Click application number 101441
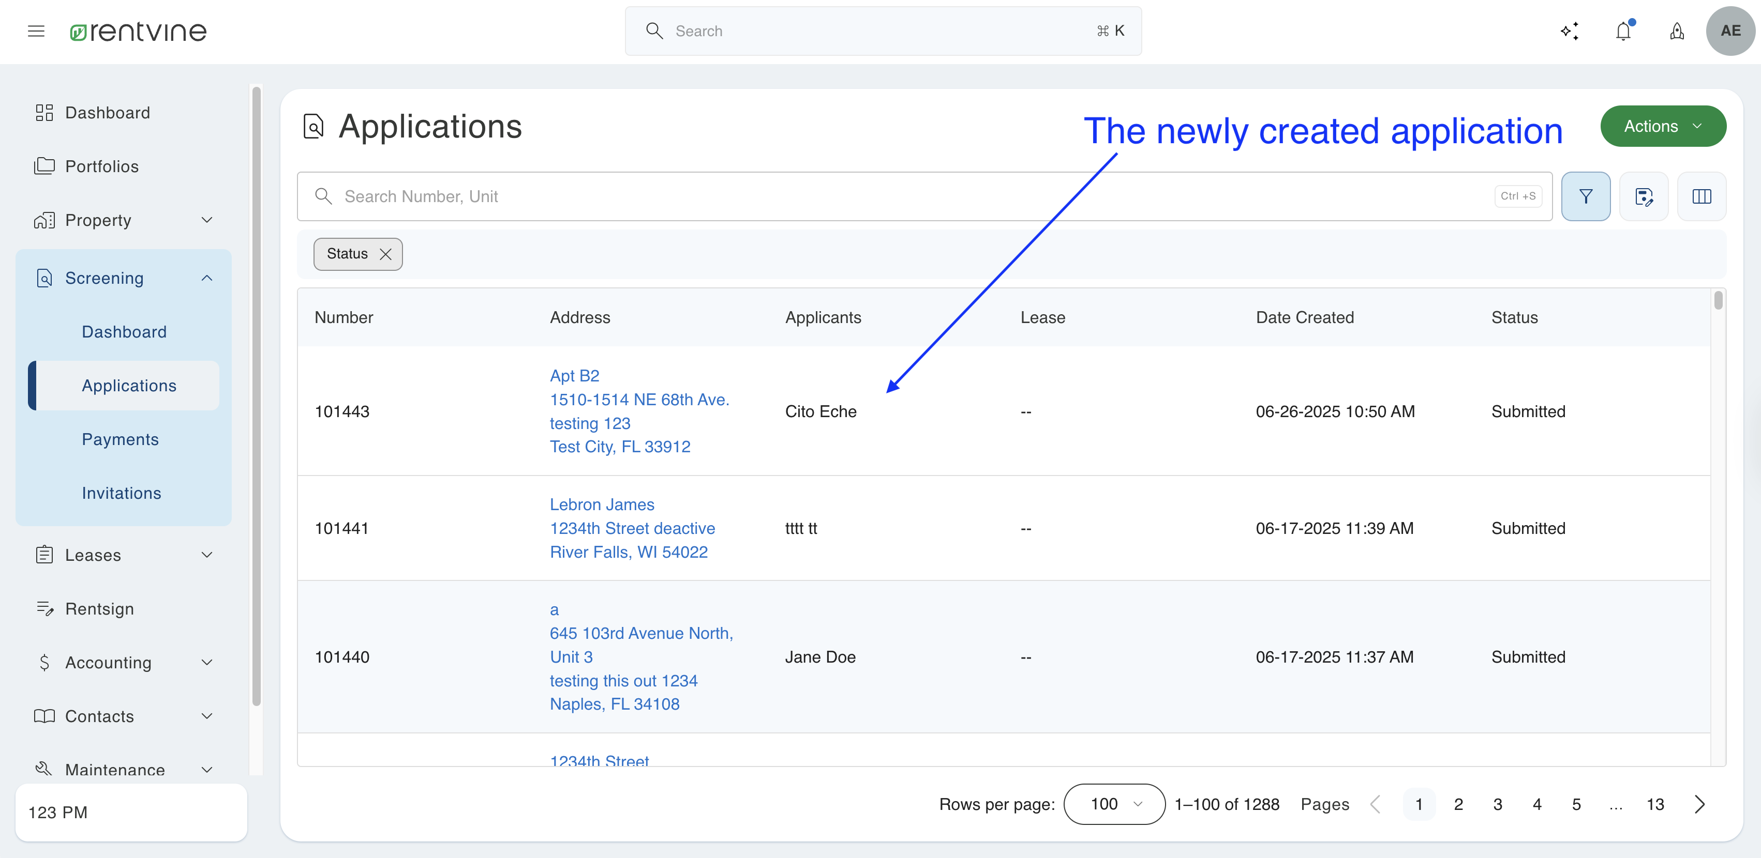Screen dimensions: 1761x858 coord(341,528)
